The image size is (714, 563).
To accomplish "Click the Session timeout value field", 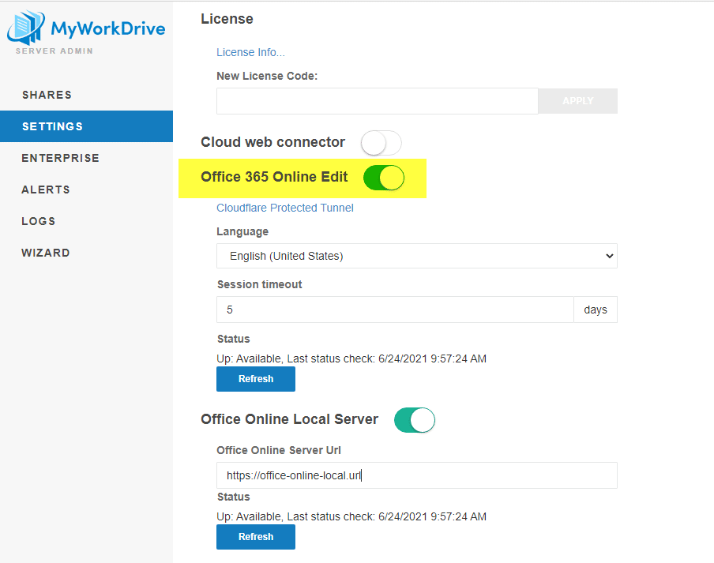I will (395, 310).
